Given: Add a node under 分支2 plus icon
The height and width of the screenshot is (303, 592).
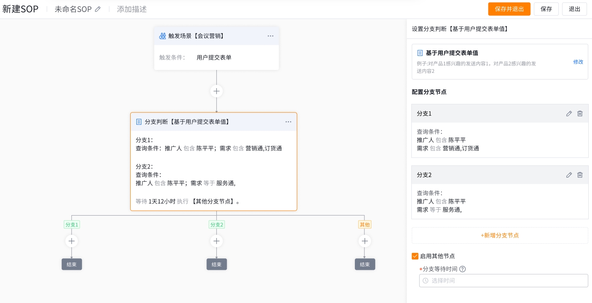Looking at the screenshot, I should 216,241.
